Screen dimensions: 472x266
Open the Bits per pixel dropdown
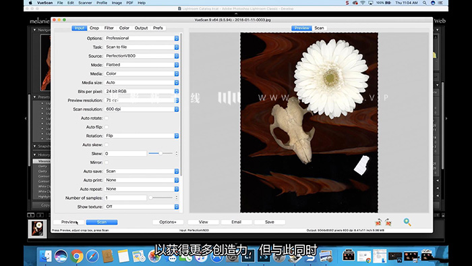point(142,91)
